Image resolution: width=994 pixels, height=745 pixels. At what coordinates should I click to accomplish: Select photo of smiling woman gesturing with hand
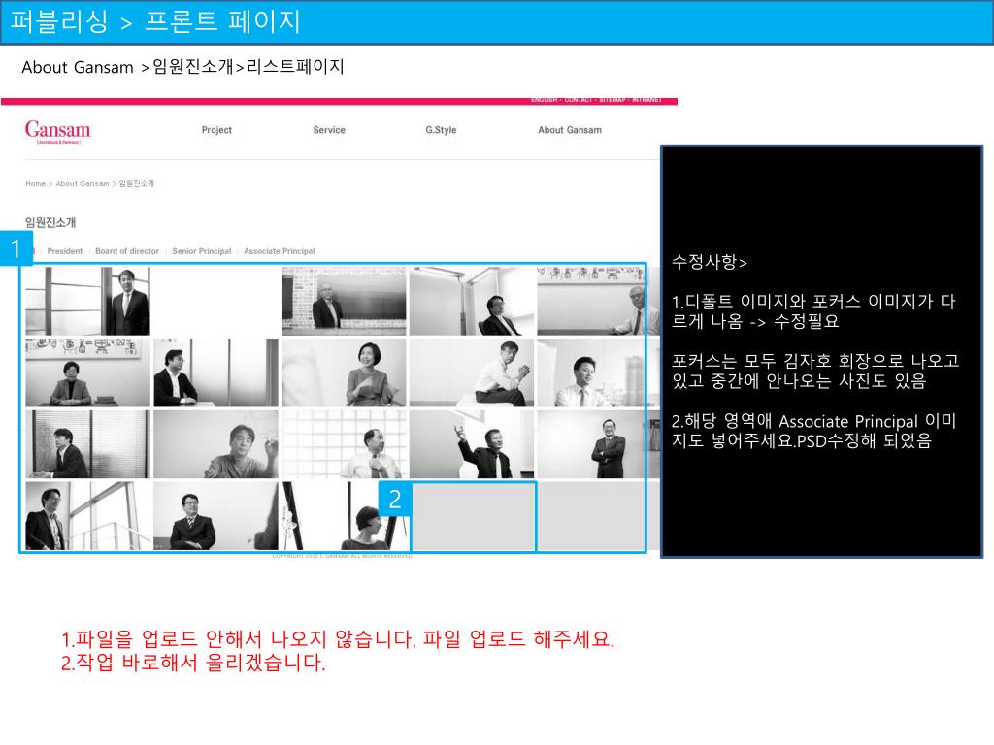click(344, 372)
